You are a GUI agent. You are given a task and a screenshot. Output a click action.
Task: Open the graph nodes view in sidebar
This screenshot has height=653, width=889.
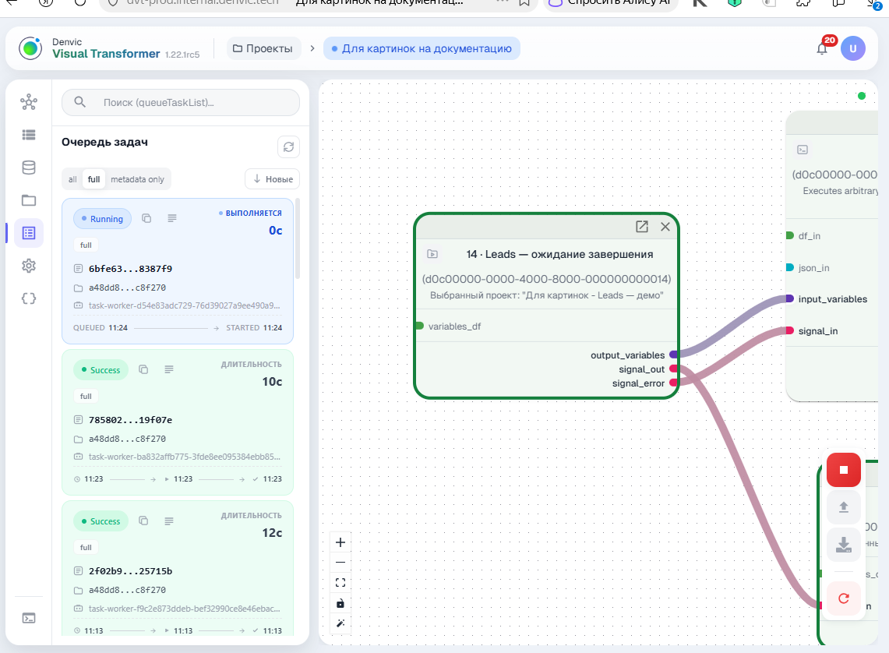(x=29, y=102)
